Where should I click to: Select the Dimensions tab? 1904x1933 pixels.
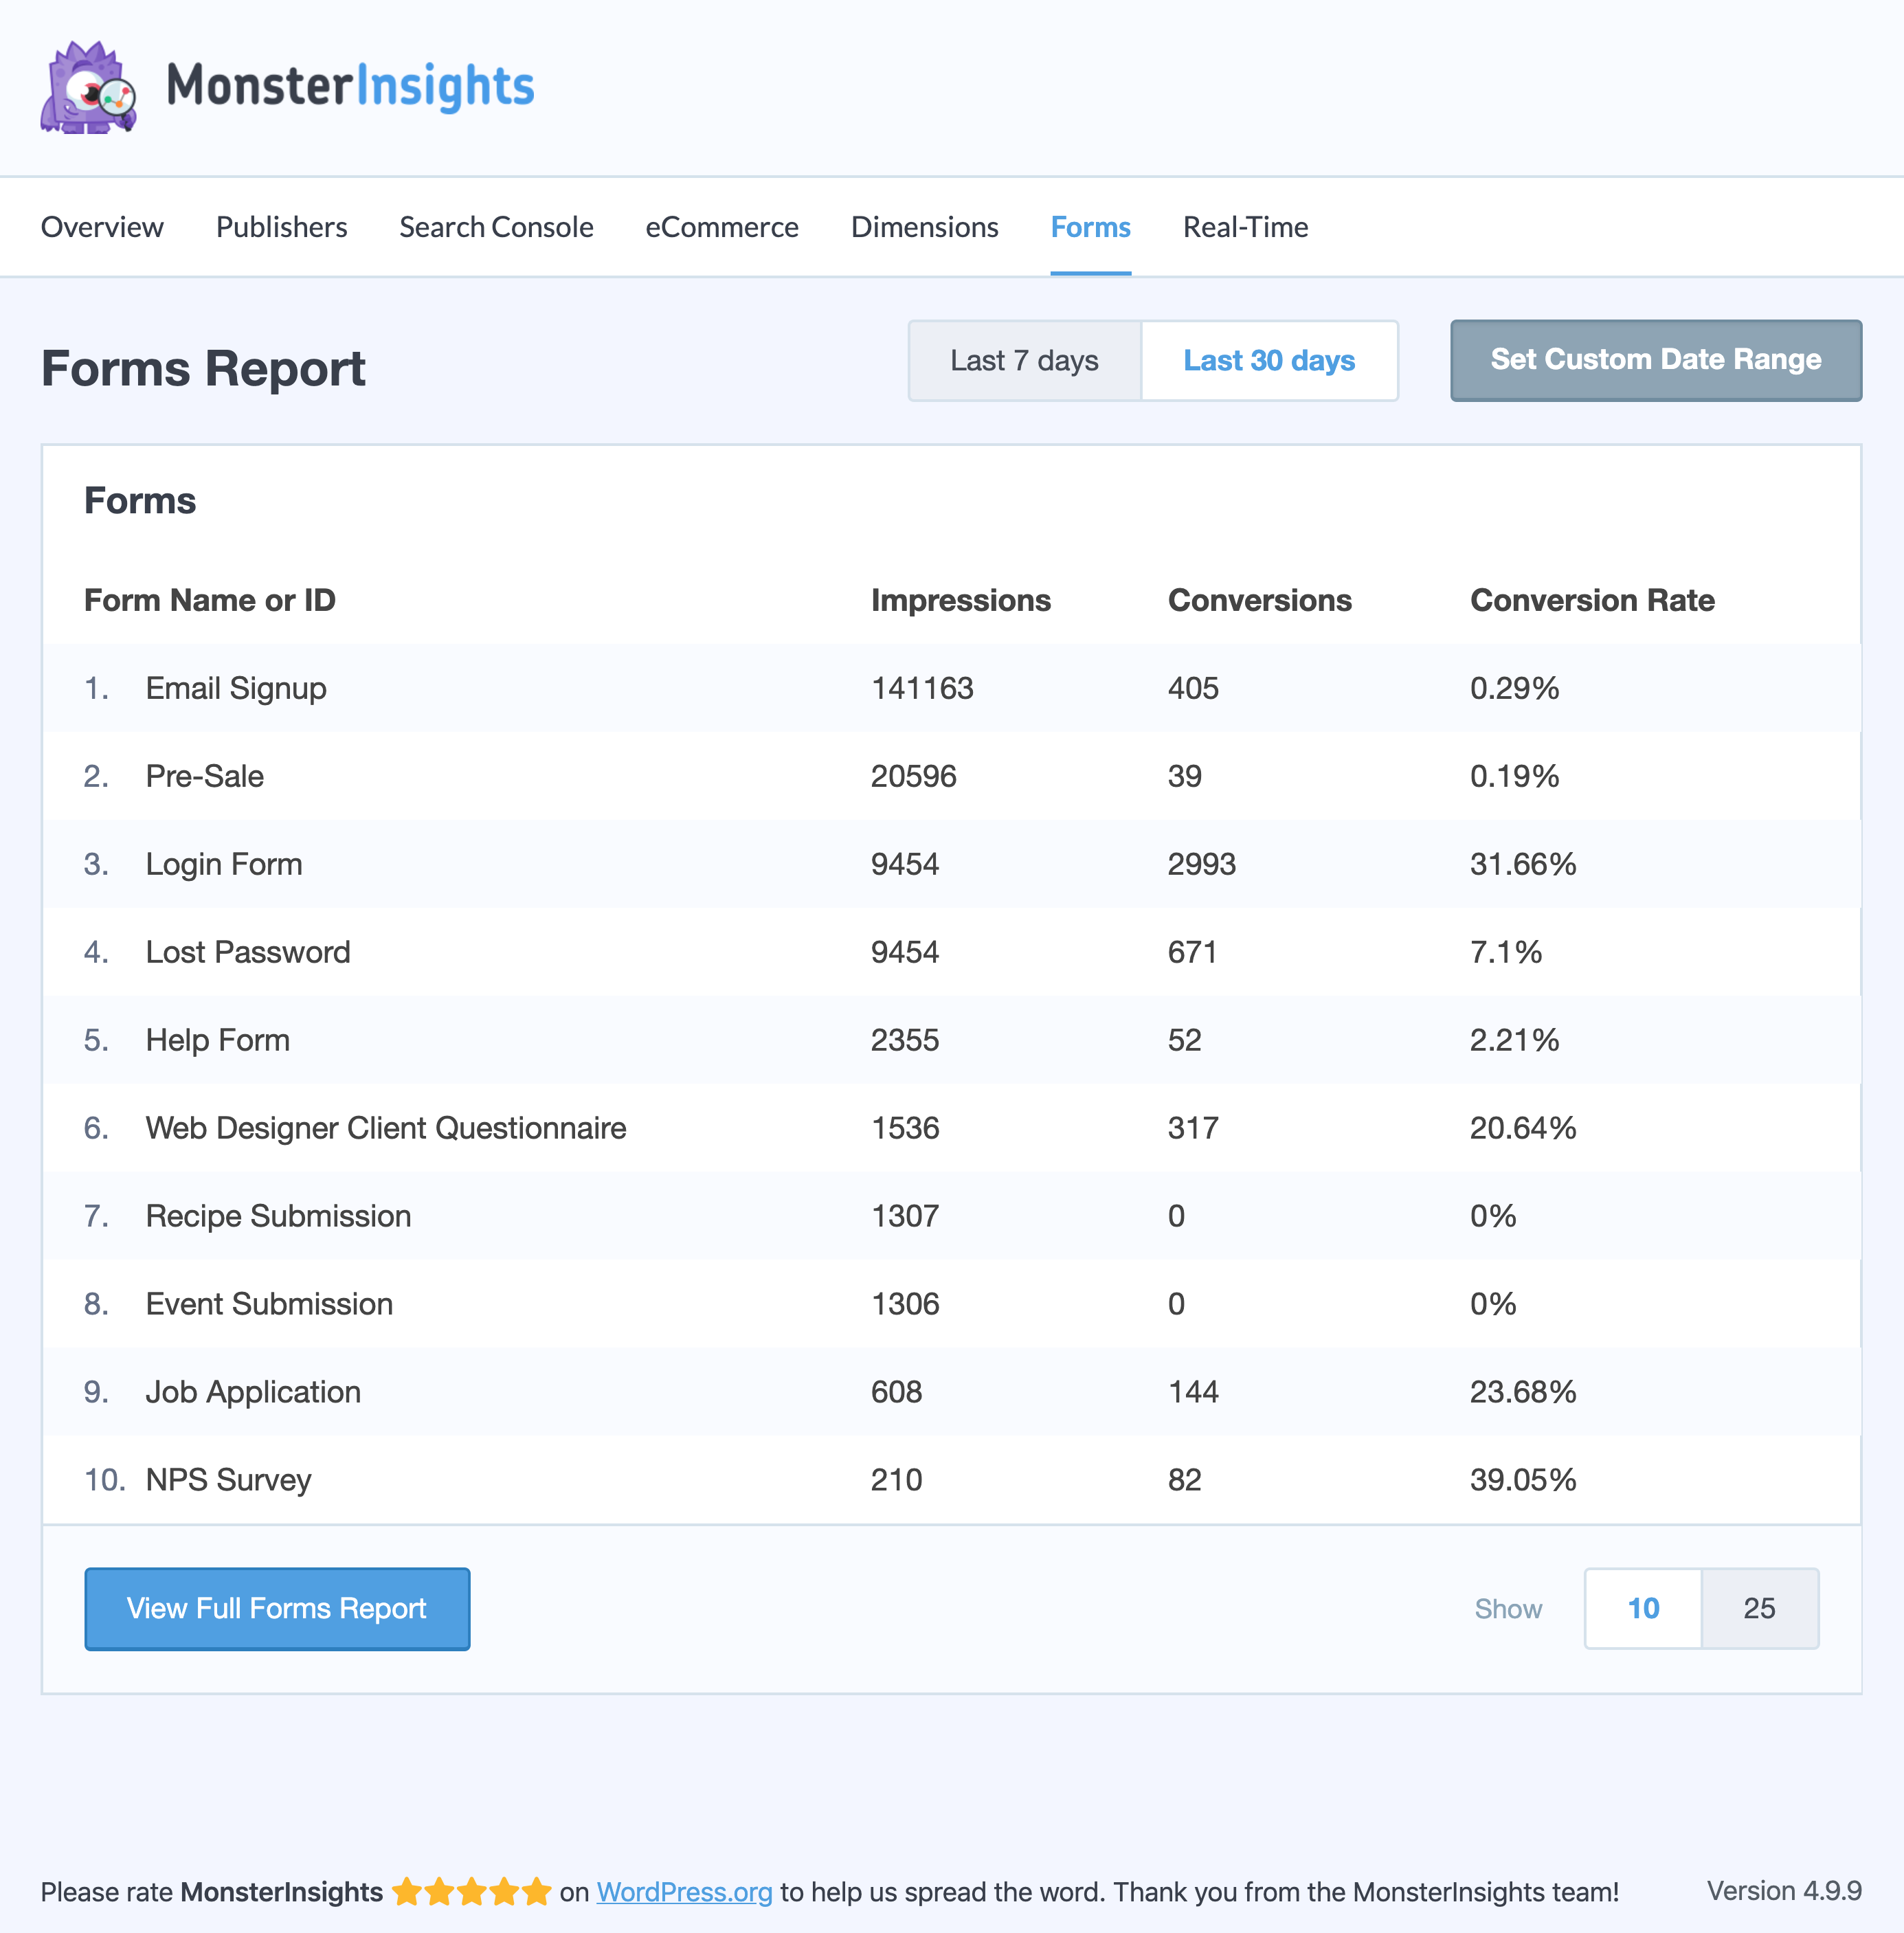click(x=924, y=227)
